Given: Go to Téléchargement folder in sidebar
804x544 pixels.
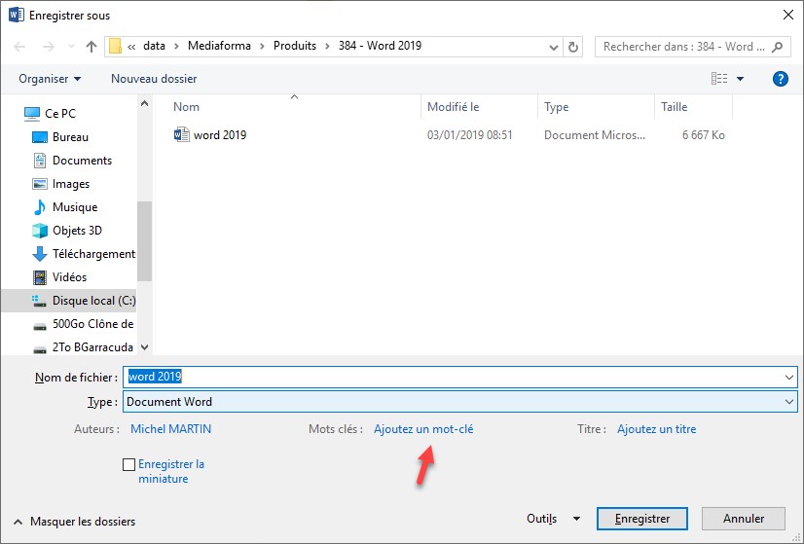Looking at the screenshot, I should pos(93,254).
